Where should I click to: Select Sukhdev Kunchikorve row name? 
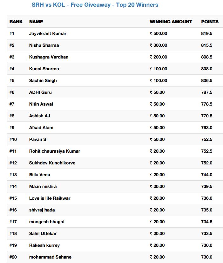pos(52,163)
